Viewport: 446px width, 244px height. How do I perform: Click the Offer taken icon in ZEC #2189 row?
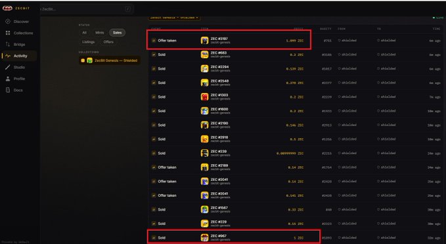(154, 167)
